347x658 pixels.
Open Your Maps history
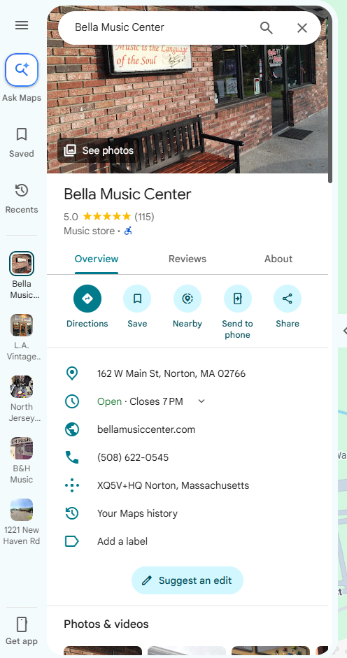coord(137,513)
